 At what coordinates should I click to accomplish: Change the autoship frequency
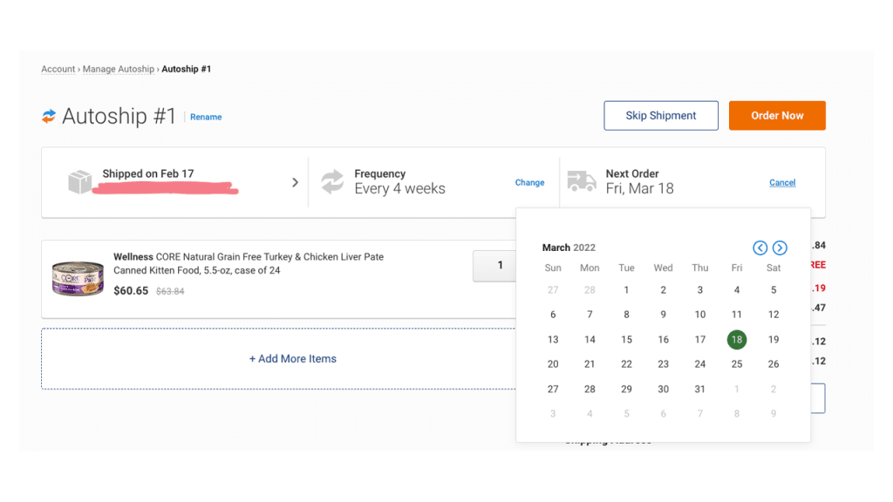(x=529, y=182)
